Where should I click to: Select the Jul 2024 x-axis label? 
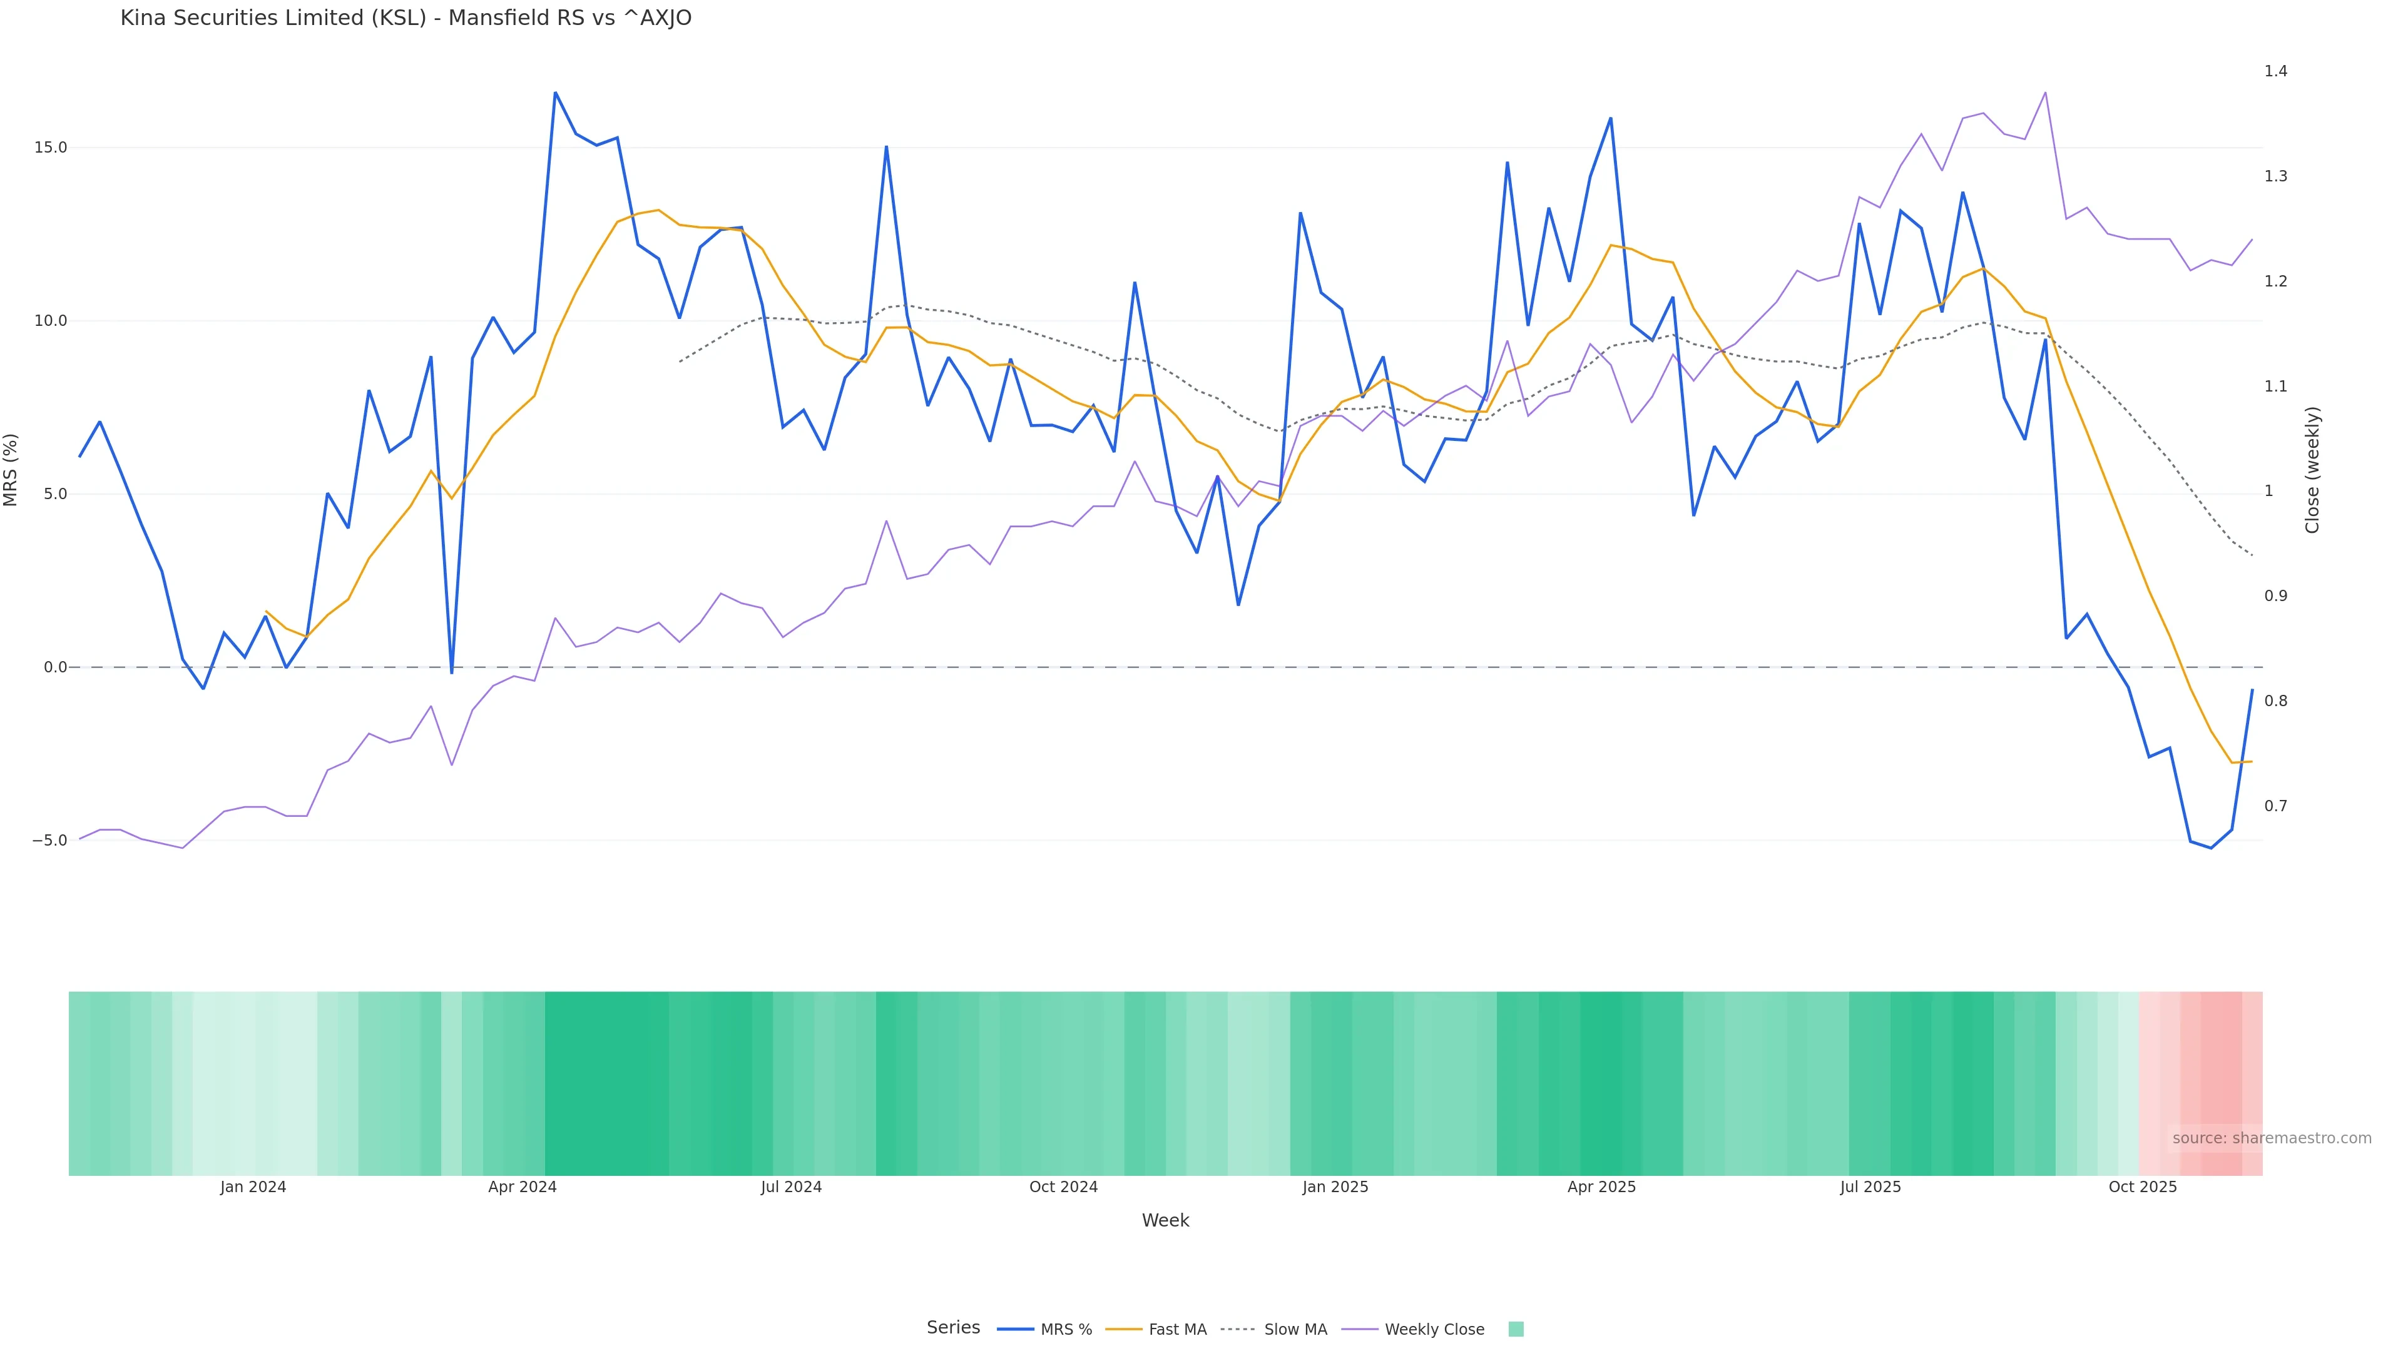(x=791, y=1187)
